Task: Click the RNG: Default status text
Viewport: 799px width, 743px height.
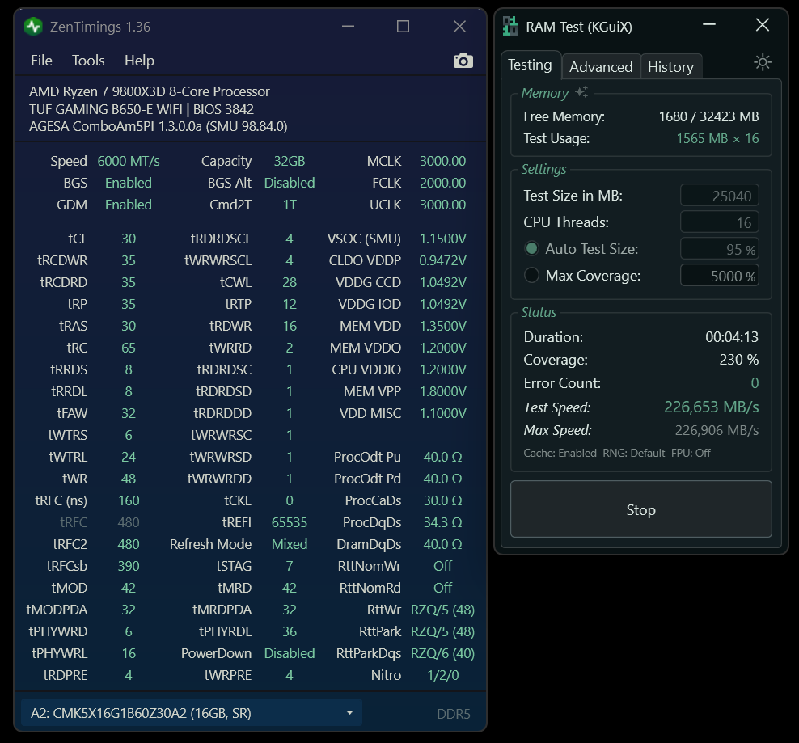Action: [x=634, y=453]
